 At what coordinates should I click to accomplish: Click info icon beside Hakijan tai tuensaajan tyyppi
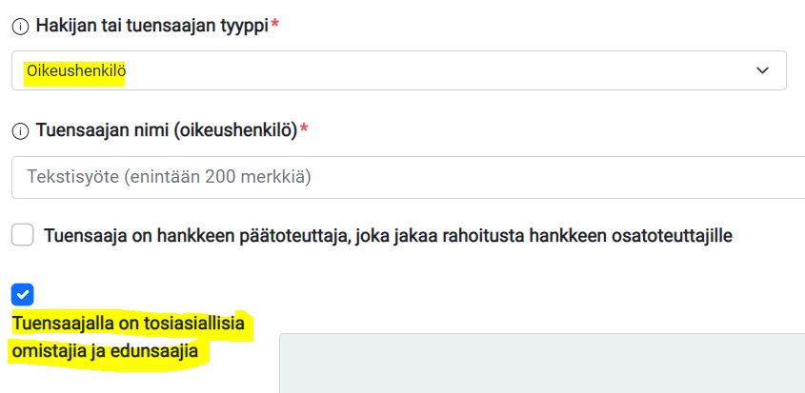(20, 28)
